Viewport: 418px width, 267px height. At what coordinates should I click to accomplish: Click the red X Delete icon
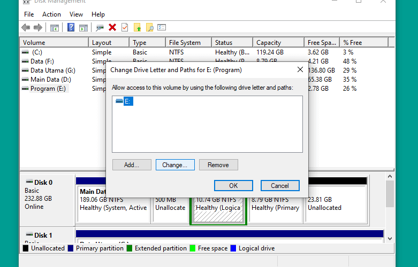click(x=112, y=27)
